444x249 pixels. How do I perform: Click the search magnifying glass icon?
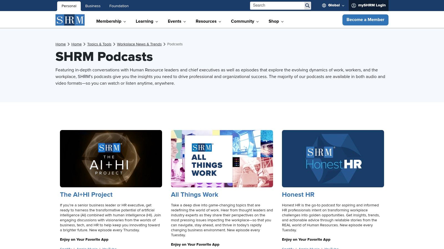pyautogui.click(x=307, y=5)
